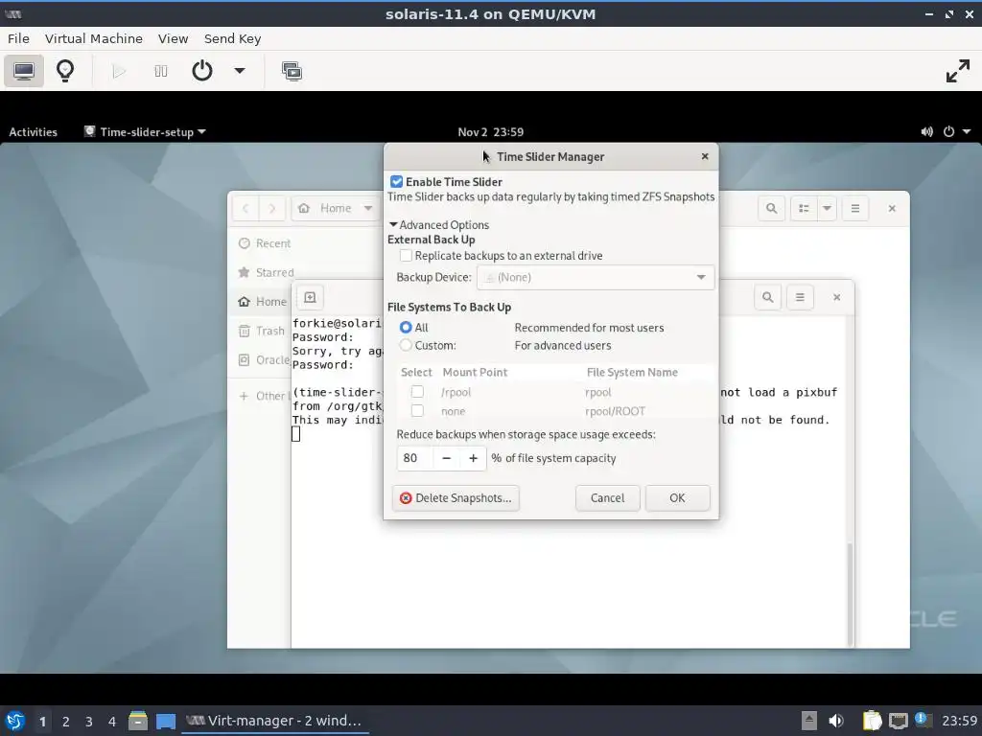Switch to host workspace 2
Viewport: 982px width, 736px height.
click(x=66, y=722)
